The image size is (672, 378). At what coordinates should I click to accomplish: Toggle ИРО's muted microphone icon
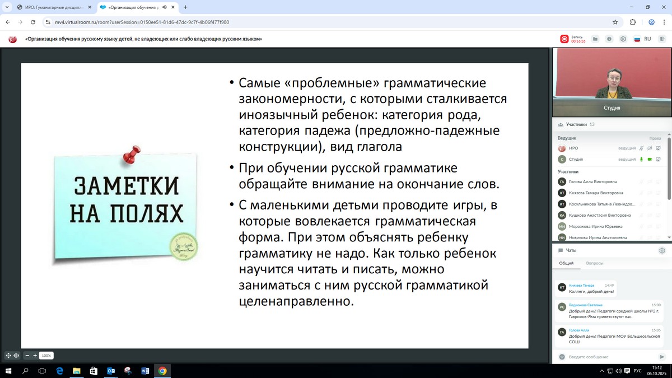click(x=641, y=148)
